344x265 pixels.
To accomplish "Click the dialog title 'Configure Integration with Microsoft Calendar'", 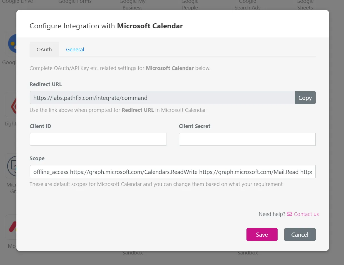I will (x=106, y=26).
